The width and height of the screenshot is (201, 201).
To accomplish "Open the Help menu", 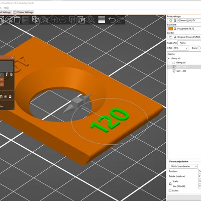I will (7, 8).
